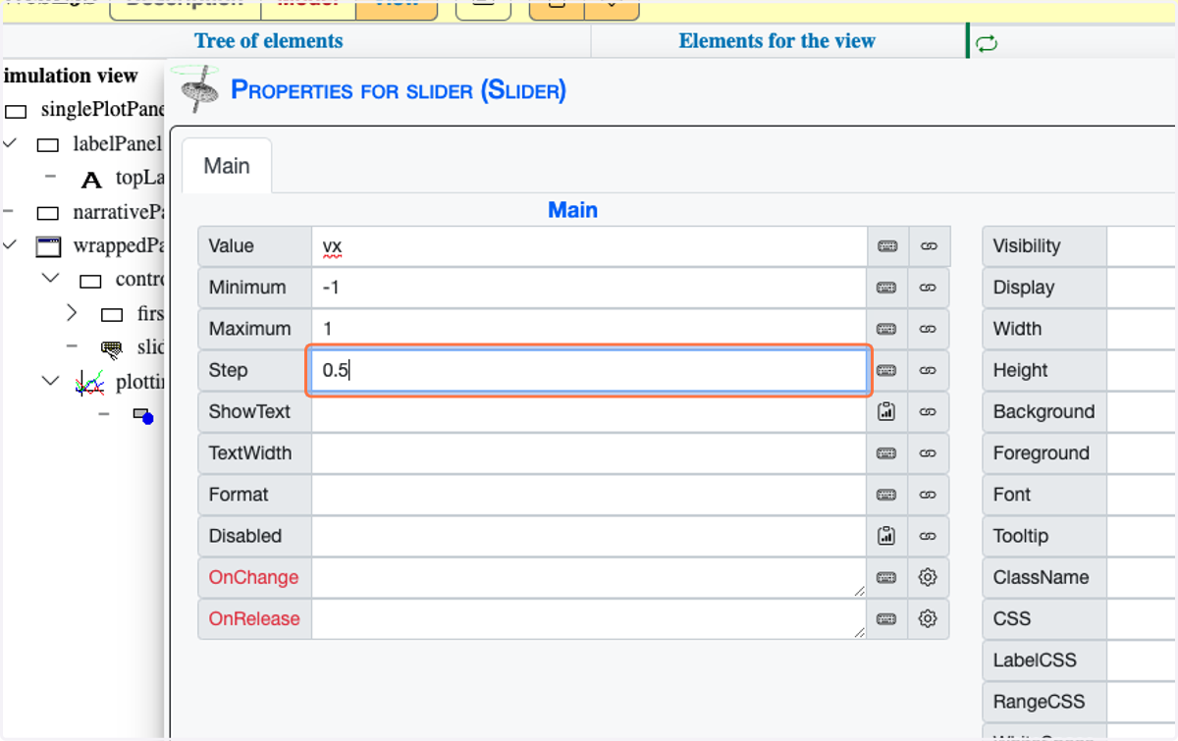Click into the Background property field

pos(1142,411)
